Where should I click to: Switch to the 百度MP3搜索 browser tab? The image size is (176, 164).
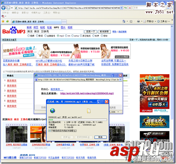36,22
